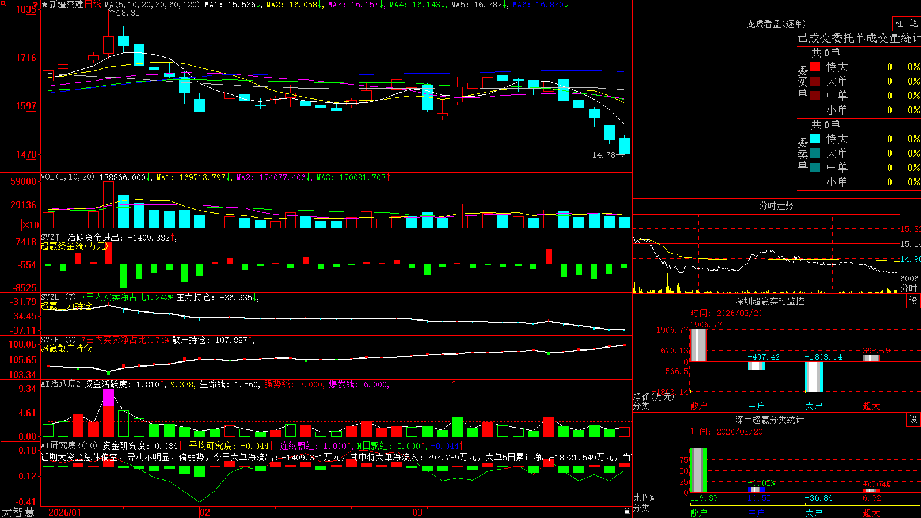Click the green 散户 bar in 深市超赢分类统计
The image size is (921, 518).
pyautogui.click(x=698, y=470)
